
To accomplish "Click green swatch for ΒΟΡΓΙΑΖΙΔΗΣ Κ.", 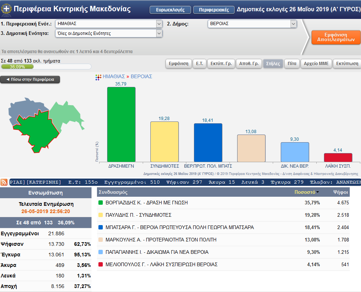I will click(101, 203).
